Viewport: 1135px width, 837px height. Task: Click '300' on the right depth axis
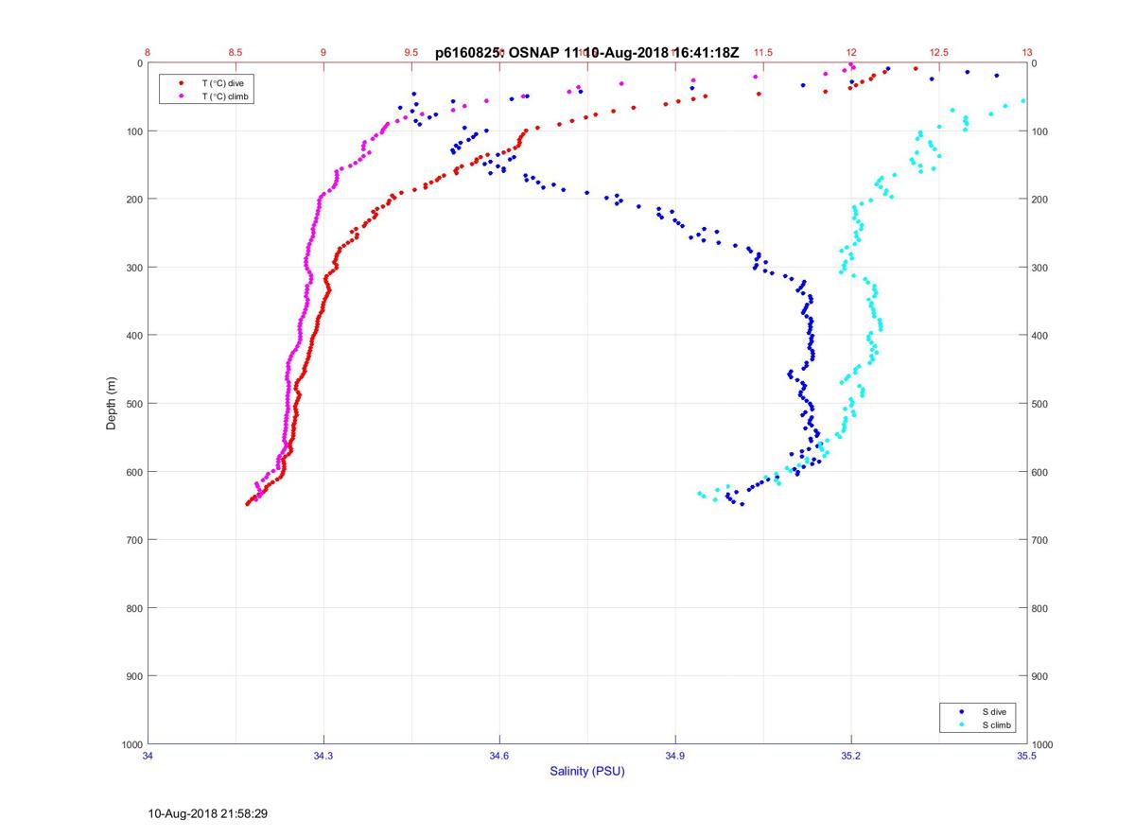coord(1041,268)
